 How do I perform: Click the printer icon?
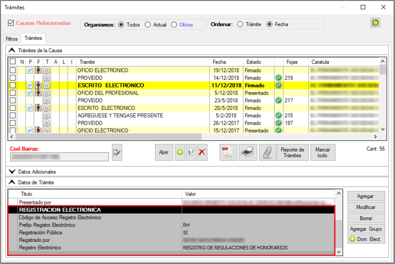248,152
